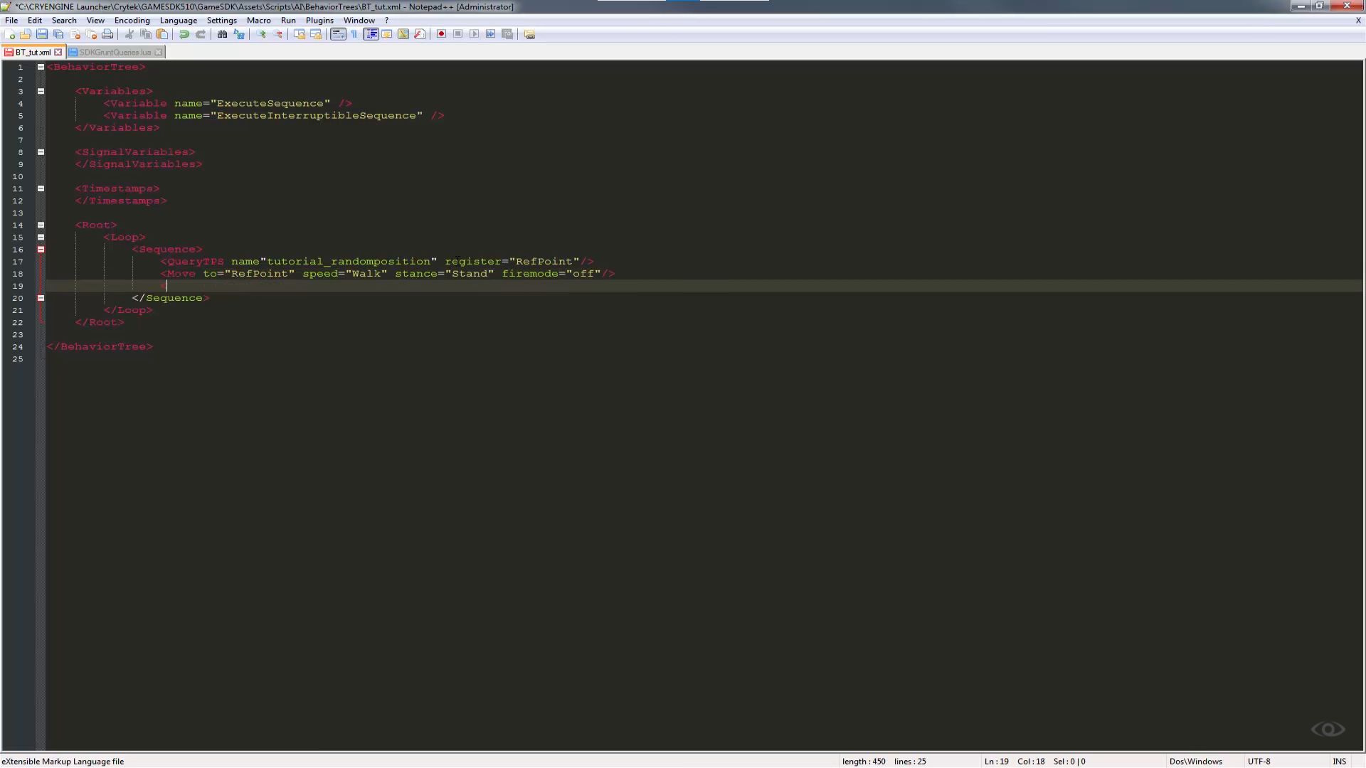The height and width of the screenshot is (768, 1366).
Task: Click the Paste toolbar icon
Action: click(162, 34)
